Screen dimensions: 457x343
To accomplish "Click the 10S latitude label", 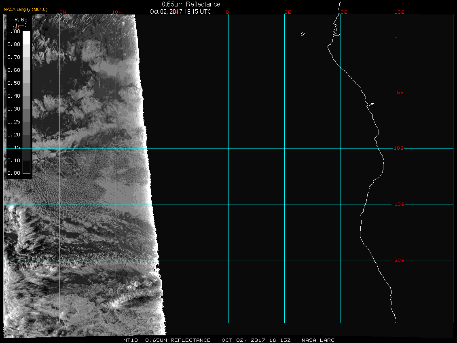I will click(399, 148).
